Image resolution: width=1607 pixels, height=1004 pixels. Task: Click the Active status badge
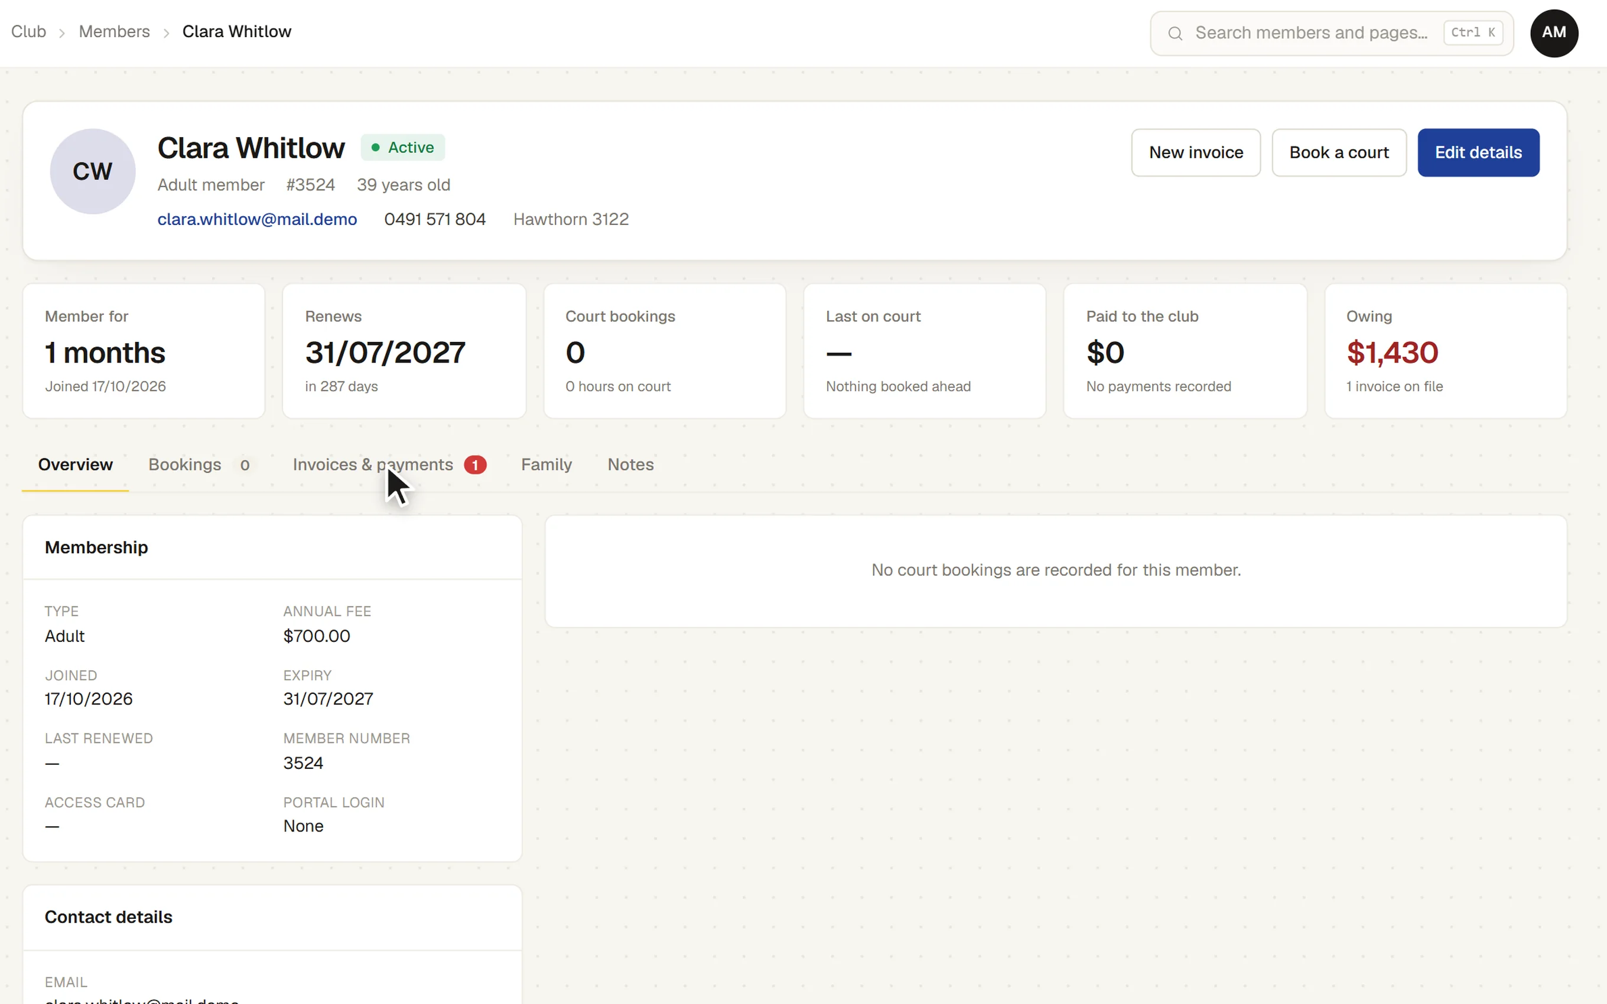coord(402,148)
